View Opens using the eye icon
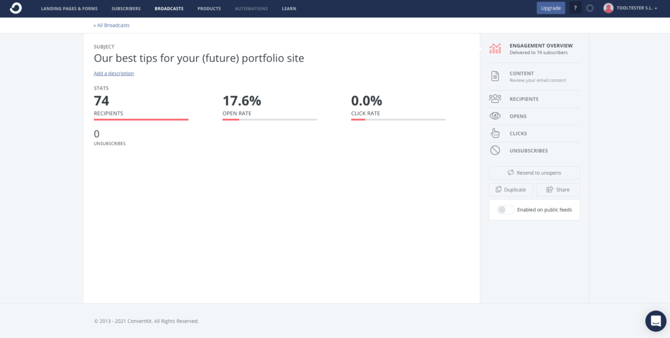 (495, 115)
